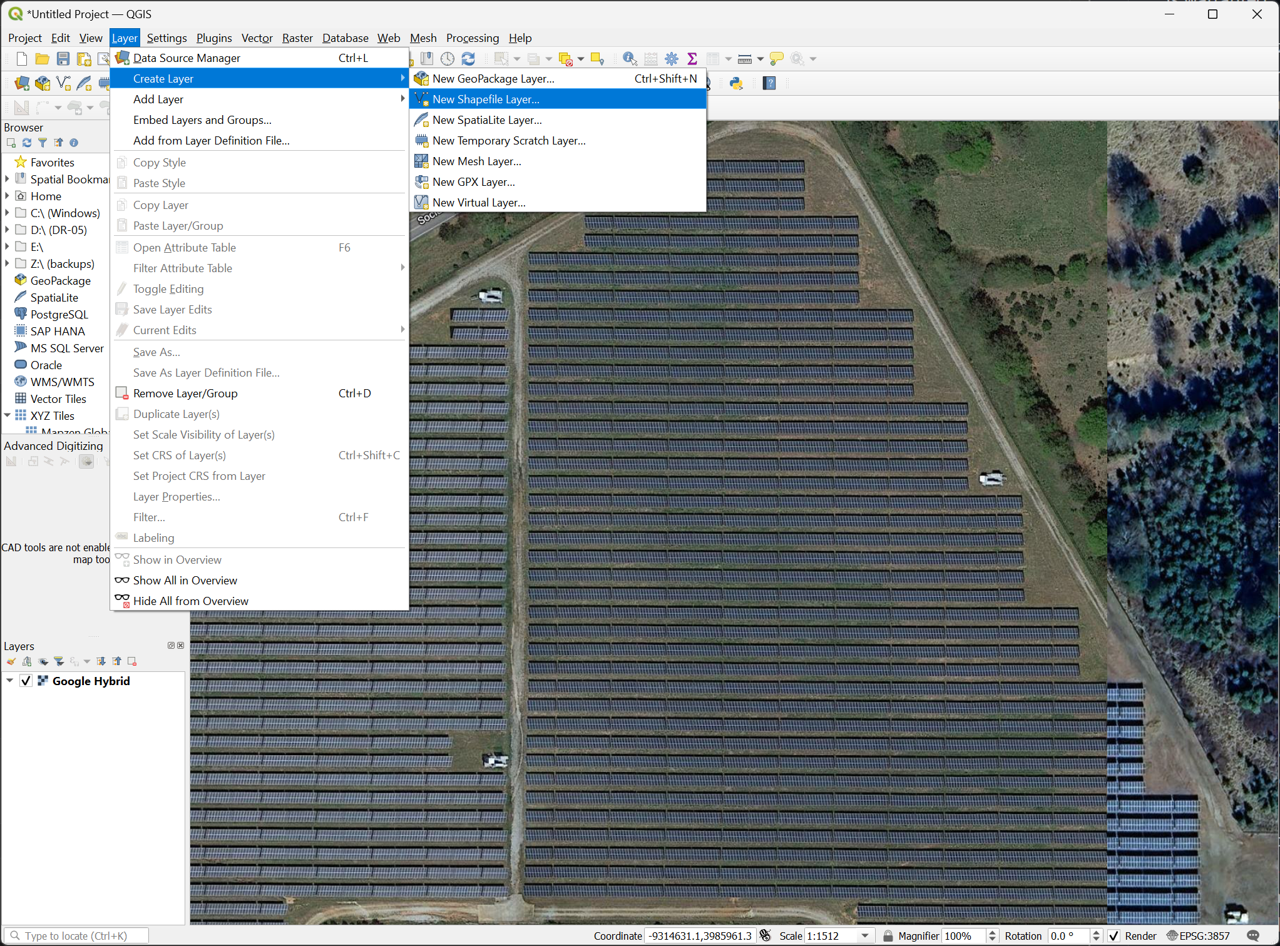Click the Save Project toolbar icon
Image resolution: width=1280 pixels, height=946 pixels.
tap(63, 59)
